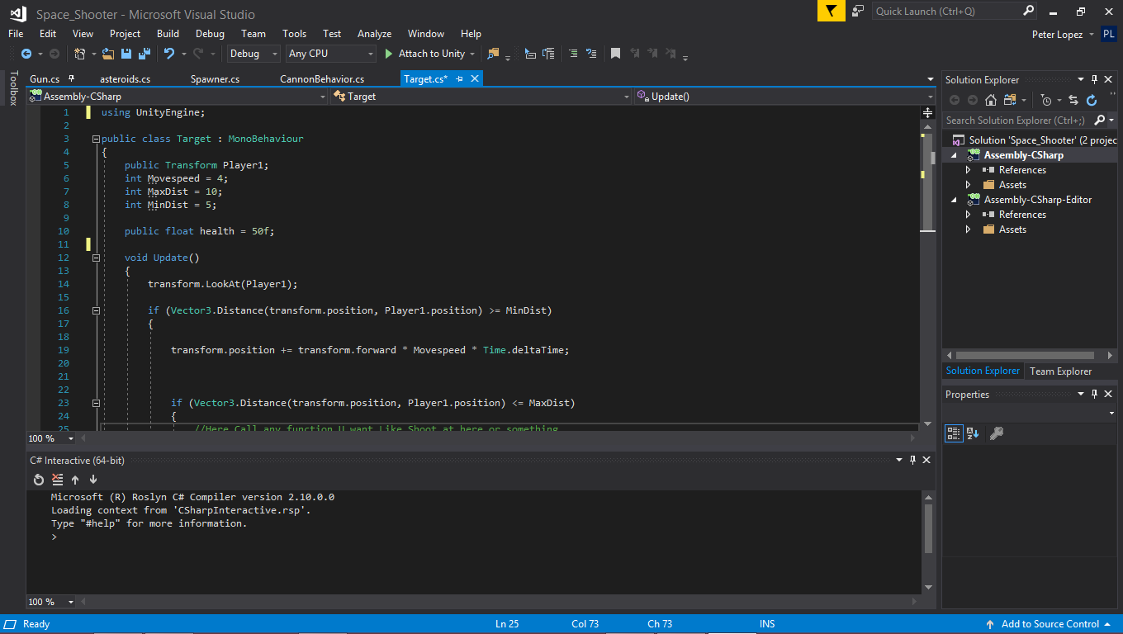
Task: Toggle Categorized view in Properties panel
Action: point(954,433)
